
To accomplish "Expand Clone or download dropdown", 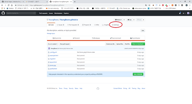I will click(138, 44).
